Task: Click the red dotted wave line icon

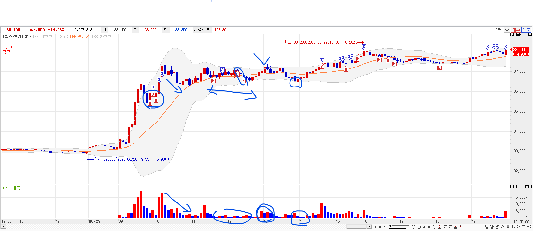Action: (460, 227)
